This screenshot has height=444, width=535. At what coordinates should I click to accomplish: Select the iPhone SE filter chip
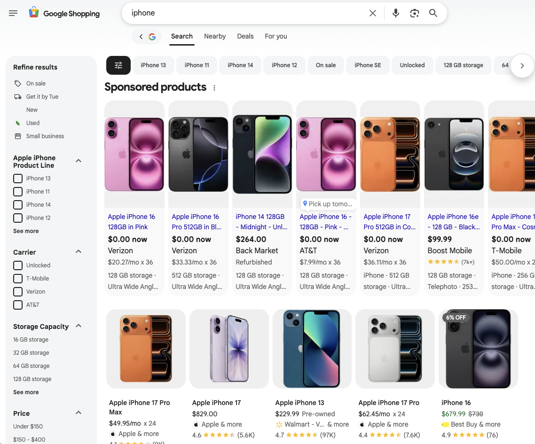point(368,65)
